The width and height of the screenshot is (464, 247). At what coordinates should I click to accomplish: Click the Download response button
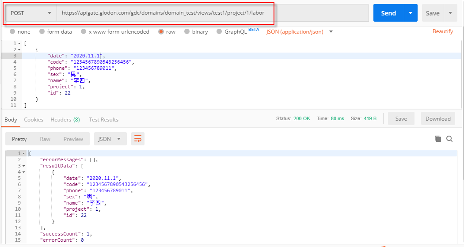pyautogui.click(x=438, y=118)
